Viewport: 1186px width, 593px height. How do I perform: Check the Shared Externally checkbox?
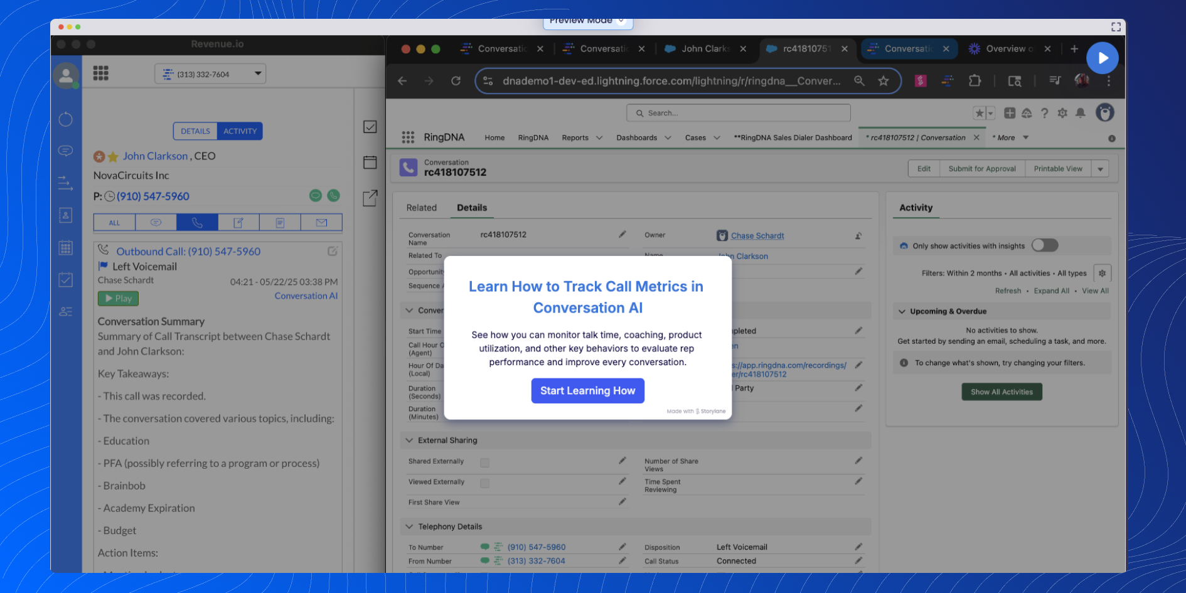(484, 462)
